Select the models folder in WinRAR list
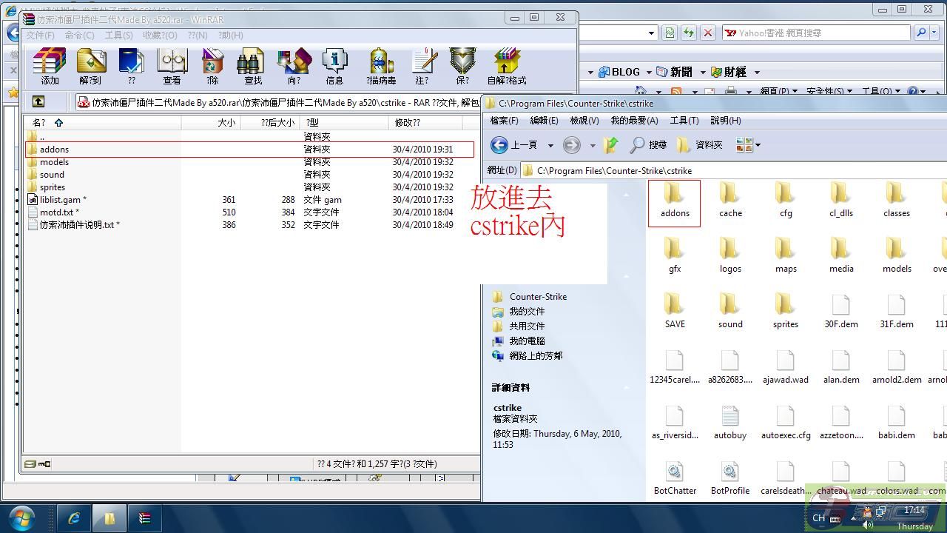947x533 pixels. pyautogui.click(x=249, y=161)
